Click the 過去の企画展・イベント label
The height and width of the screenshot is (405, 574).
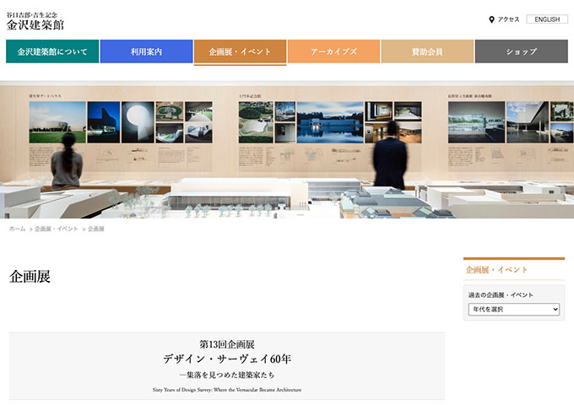[501, 294]
